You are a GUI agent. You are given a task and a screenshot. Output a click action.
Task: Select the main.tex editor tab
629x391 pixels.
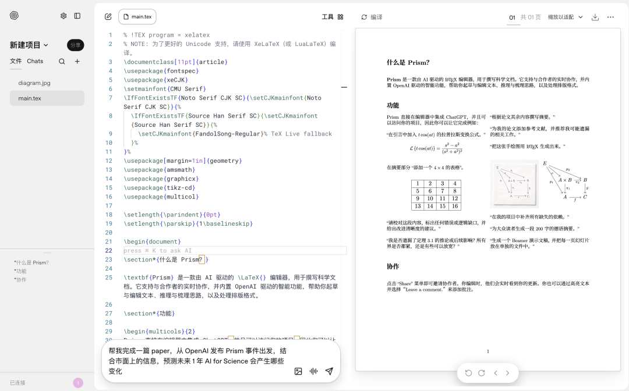(x=137, y=17)
